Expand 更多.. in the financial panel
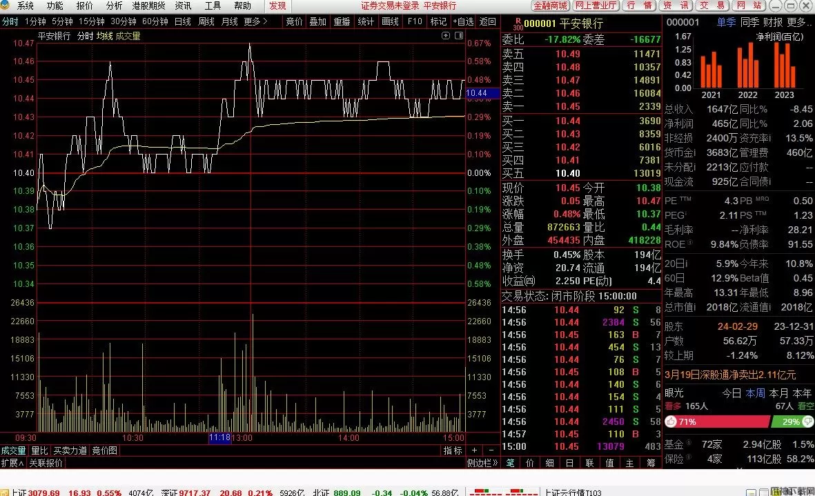Viewport: 815px width, 496px height. (x=801, y=22)
